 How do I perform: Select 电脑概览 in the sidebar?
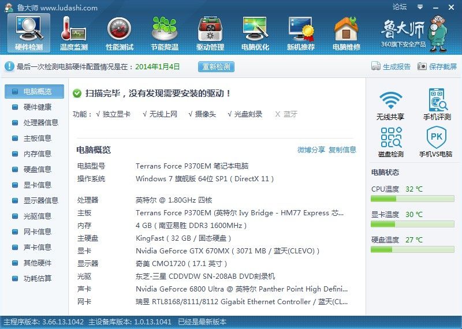click(34, 92)
